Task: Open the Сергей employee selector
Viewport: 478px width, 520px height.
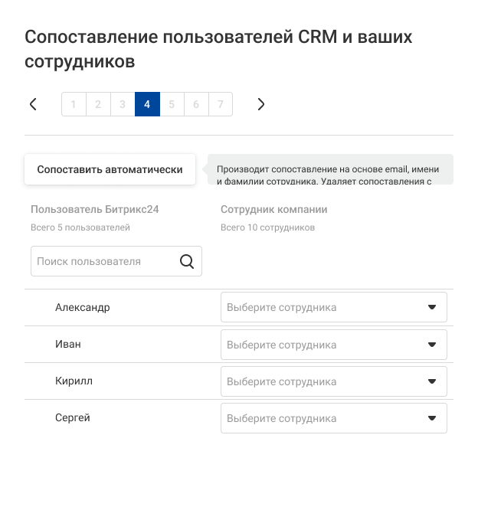Action: pyautogui.click(x=333, y=418)
